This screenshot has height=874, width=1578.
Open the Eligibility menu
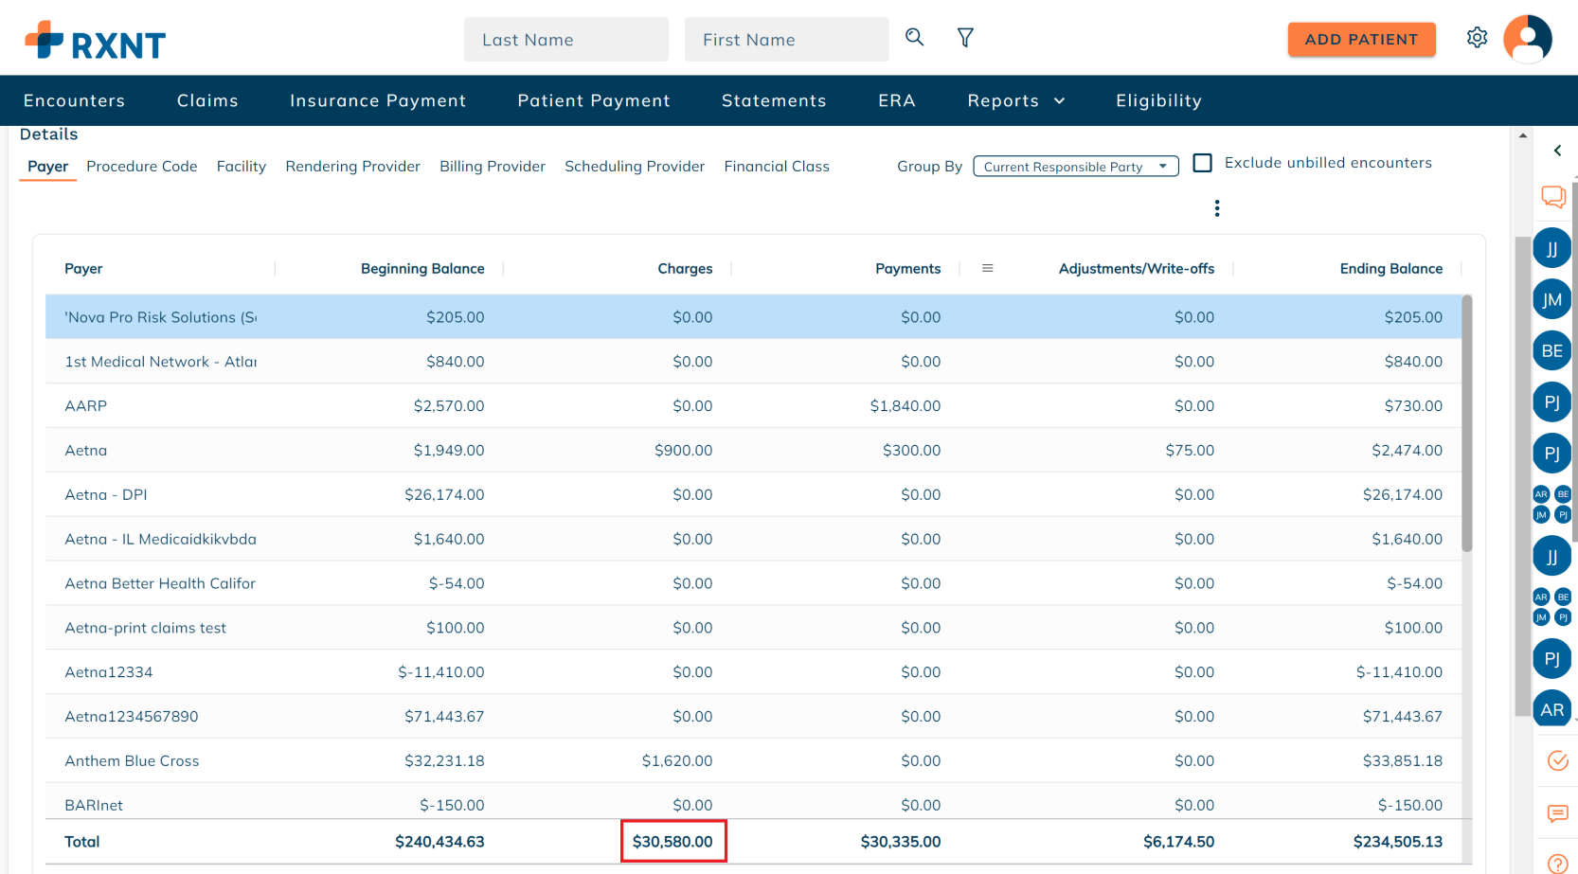click(1158, 100)
